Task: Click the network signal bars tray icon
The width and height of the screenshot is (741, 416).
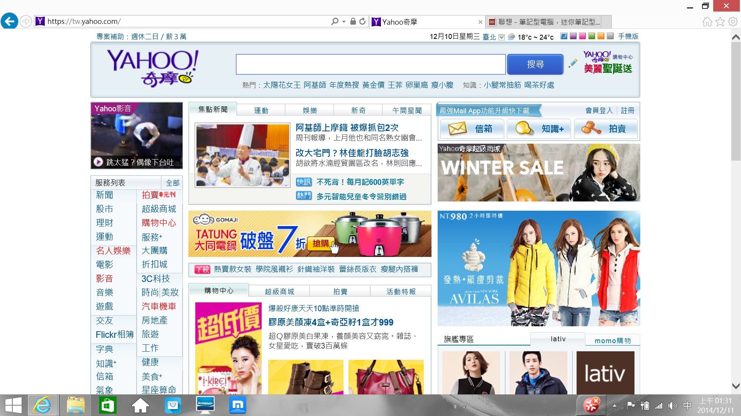Action: click(659, 405)
